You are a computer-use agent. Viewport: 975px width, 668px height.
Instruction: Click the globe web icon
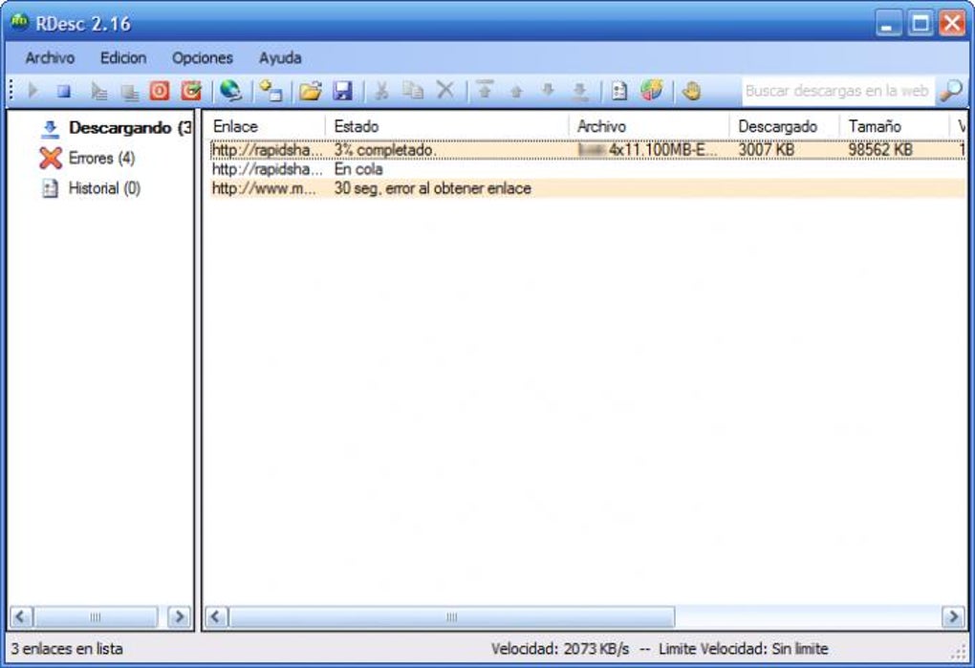[230, 91]
